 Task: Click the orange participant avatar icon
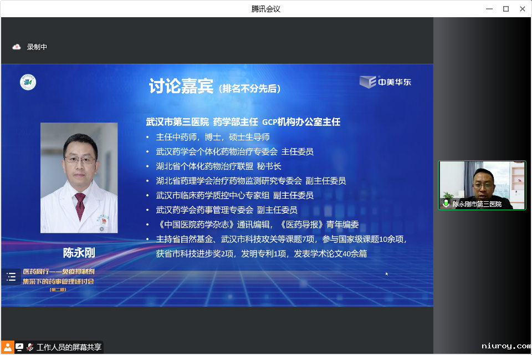(x=7, y=347)
